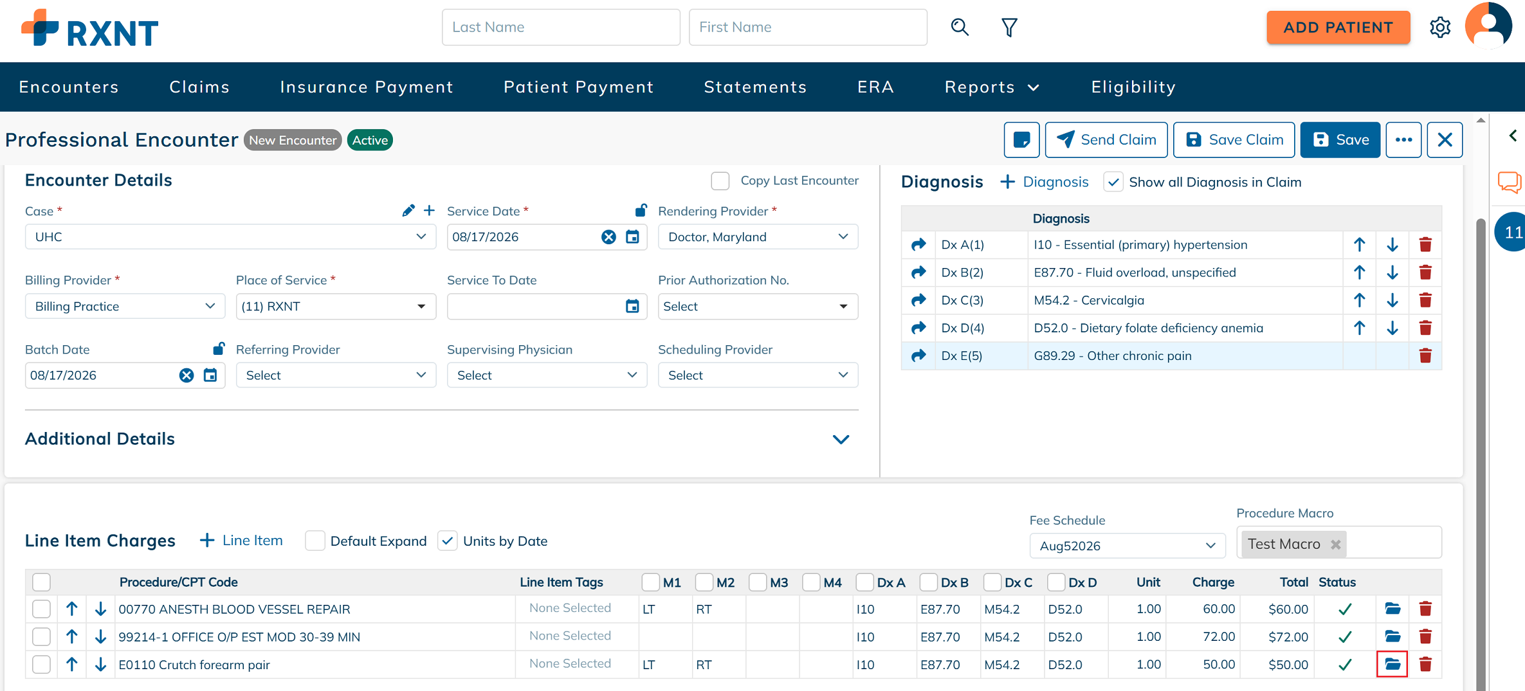The image size is (1525, 691).
Task: Click the ADD PATIENT button
Action: coord(1338,27)
